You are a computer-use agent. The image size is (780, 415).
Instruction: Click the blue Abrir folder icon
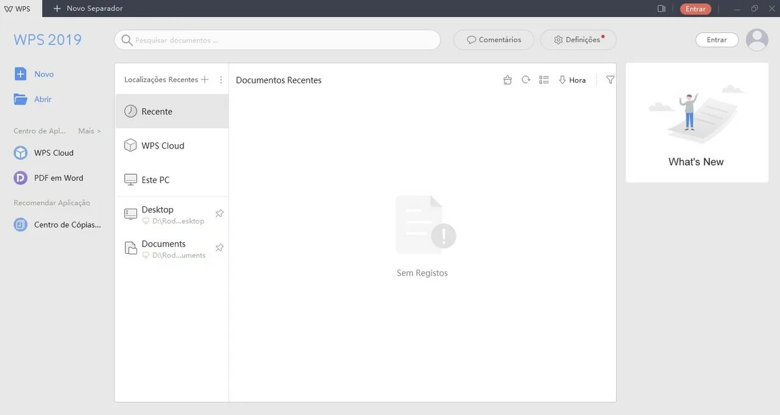(x=21, y=99)
